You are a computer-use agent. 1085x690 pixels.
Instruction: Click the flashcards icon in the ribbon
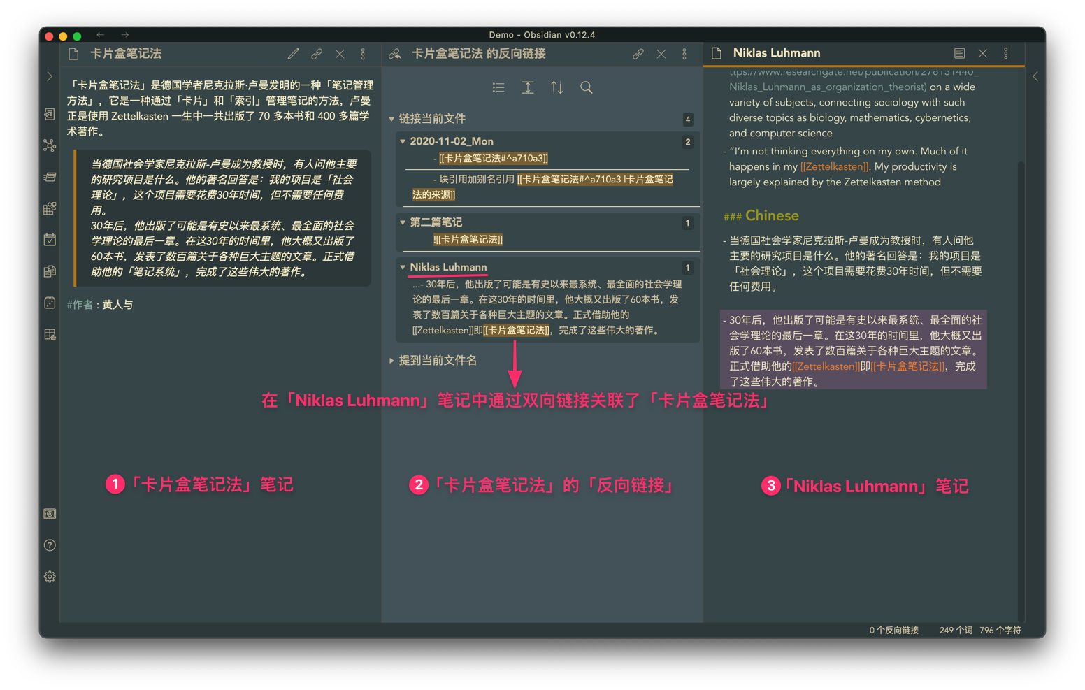tap(50, 177)
